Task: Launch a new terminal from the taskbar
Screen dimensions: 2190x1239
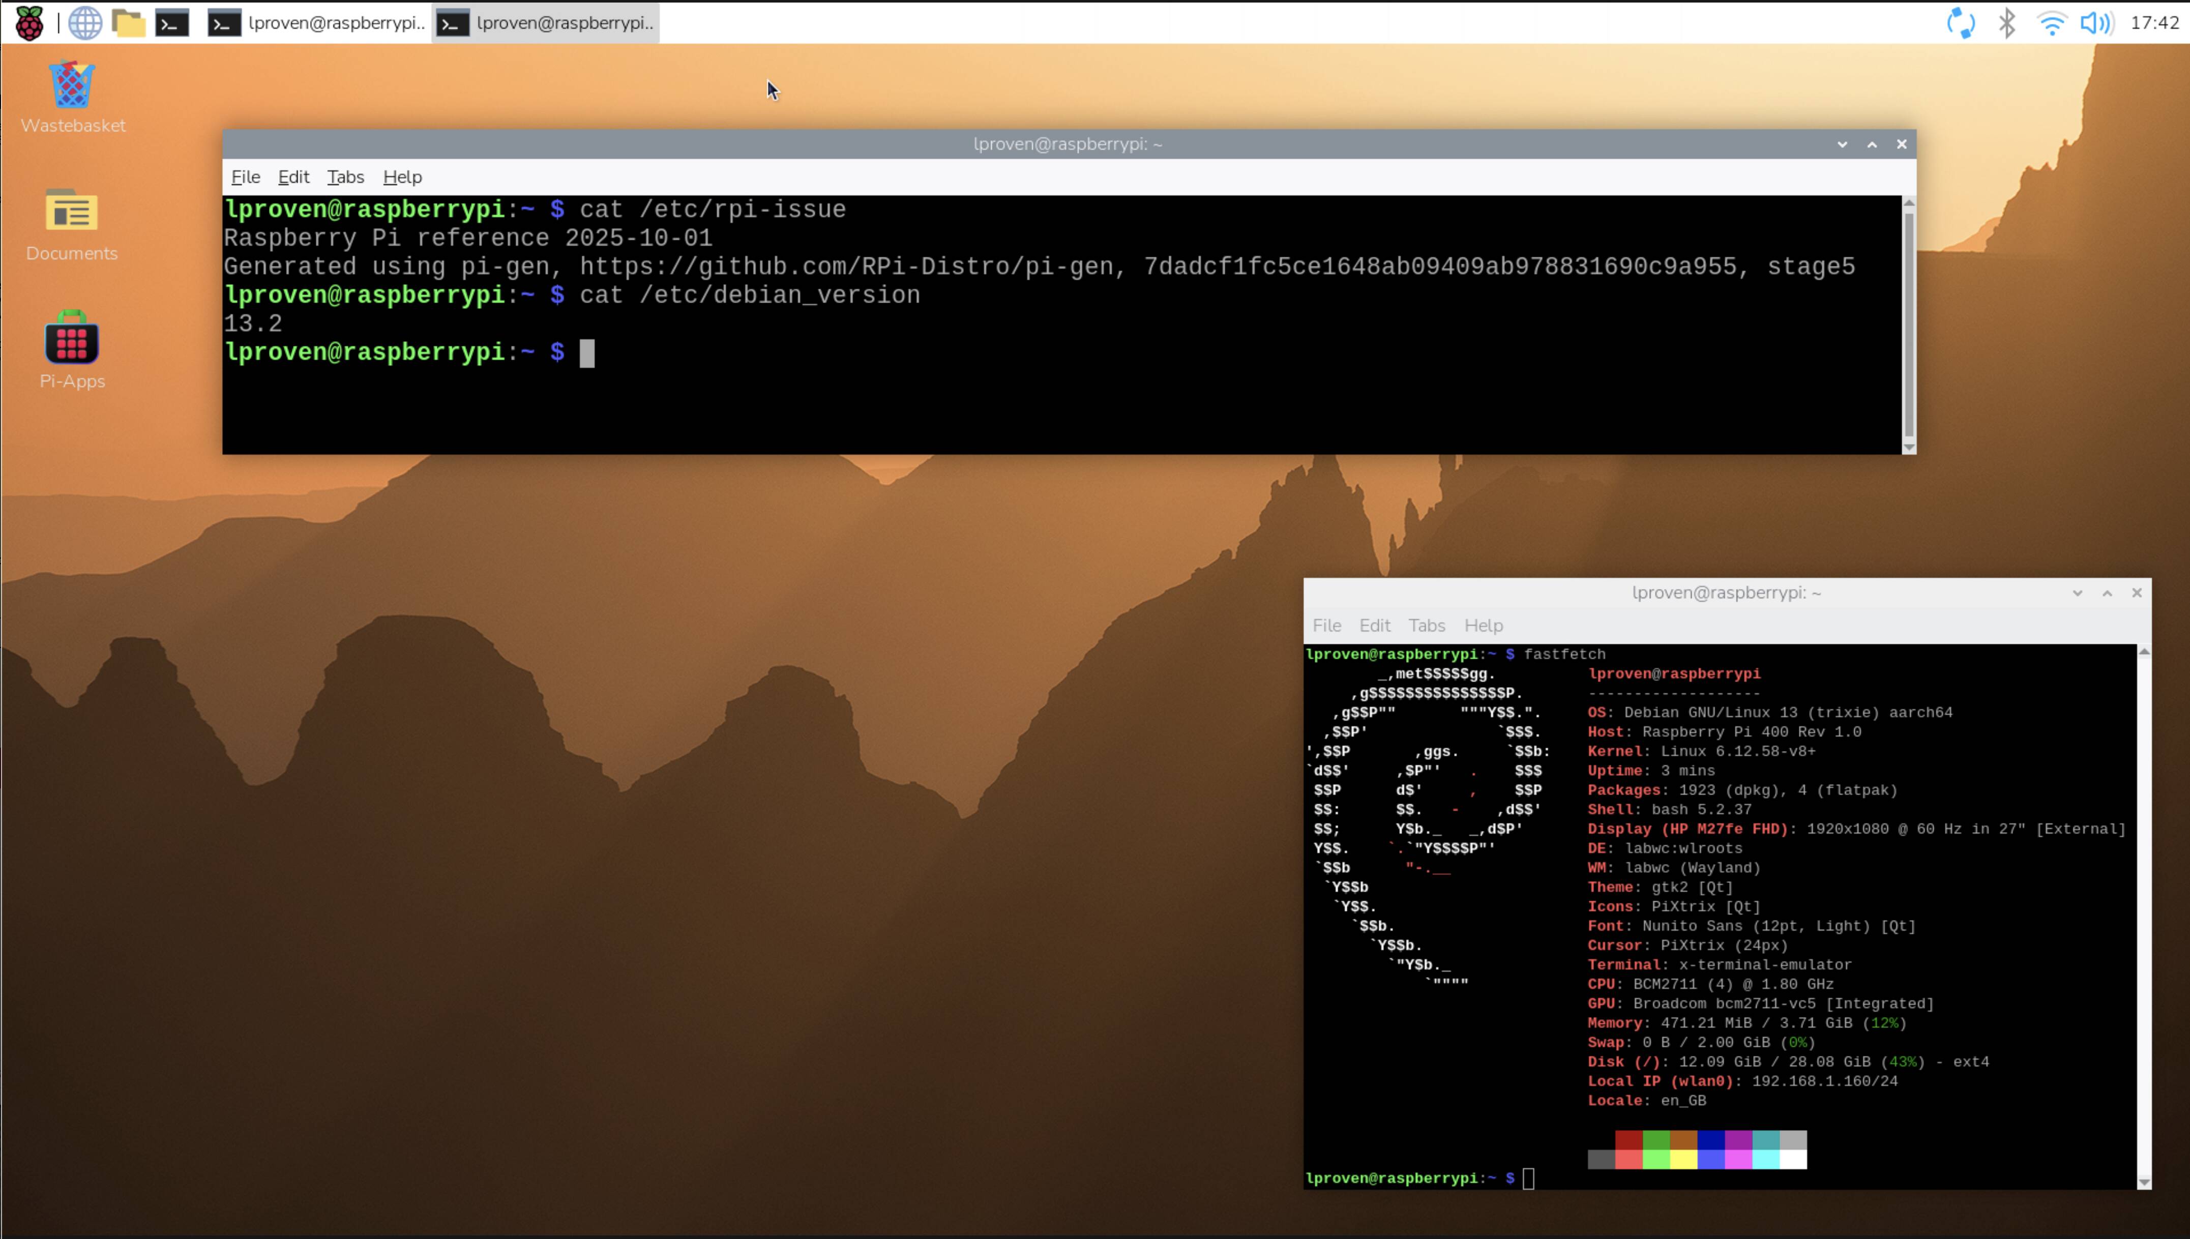Action: point(173,23)
